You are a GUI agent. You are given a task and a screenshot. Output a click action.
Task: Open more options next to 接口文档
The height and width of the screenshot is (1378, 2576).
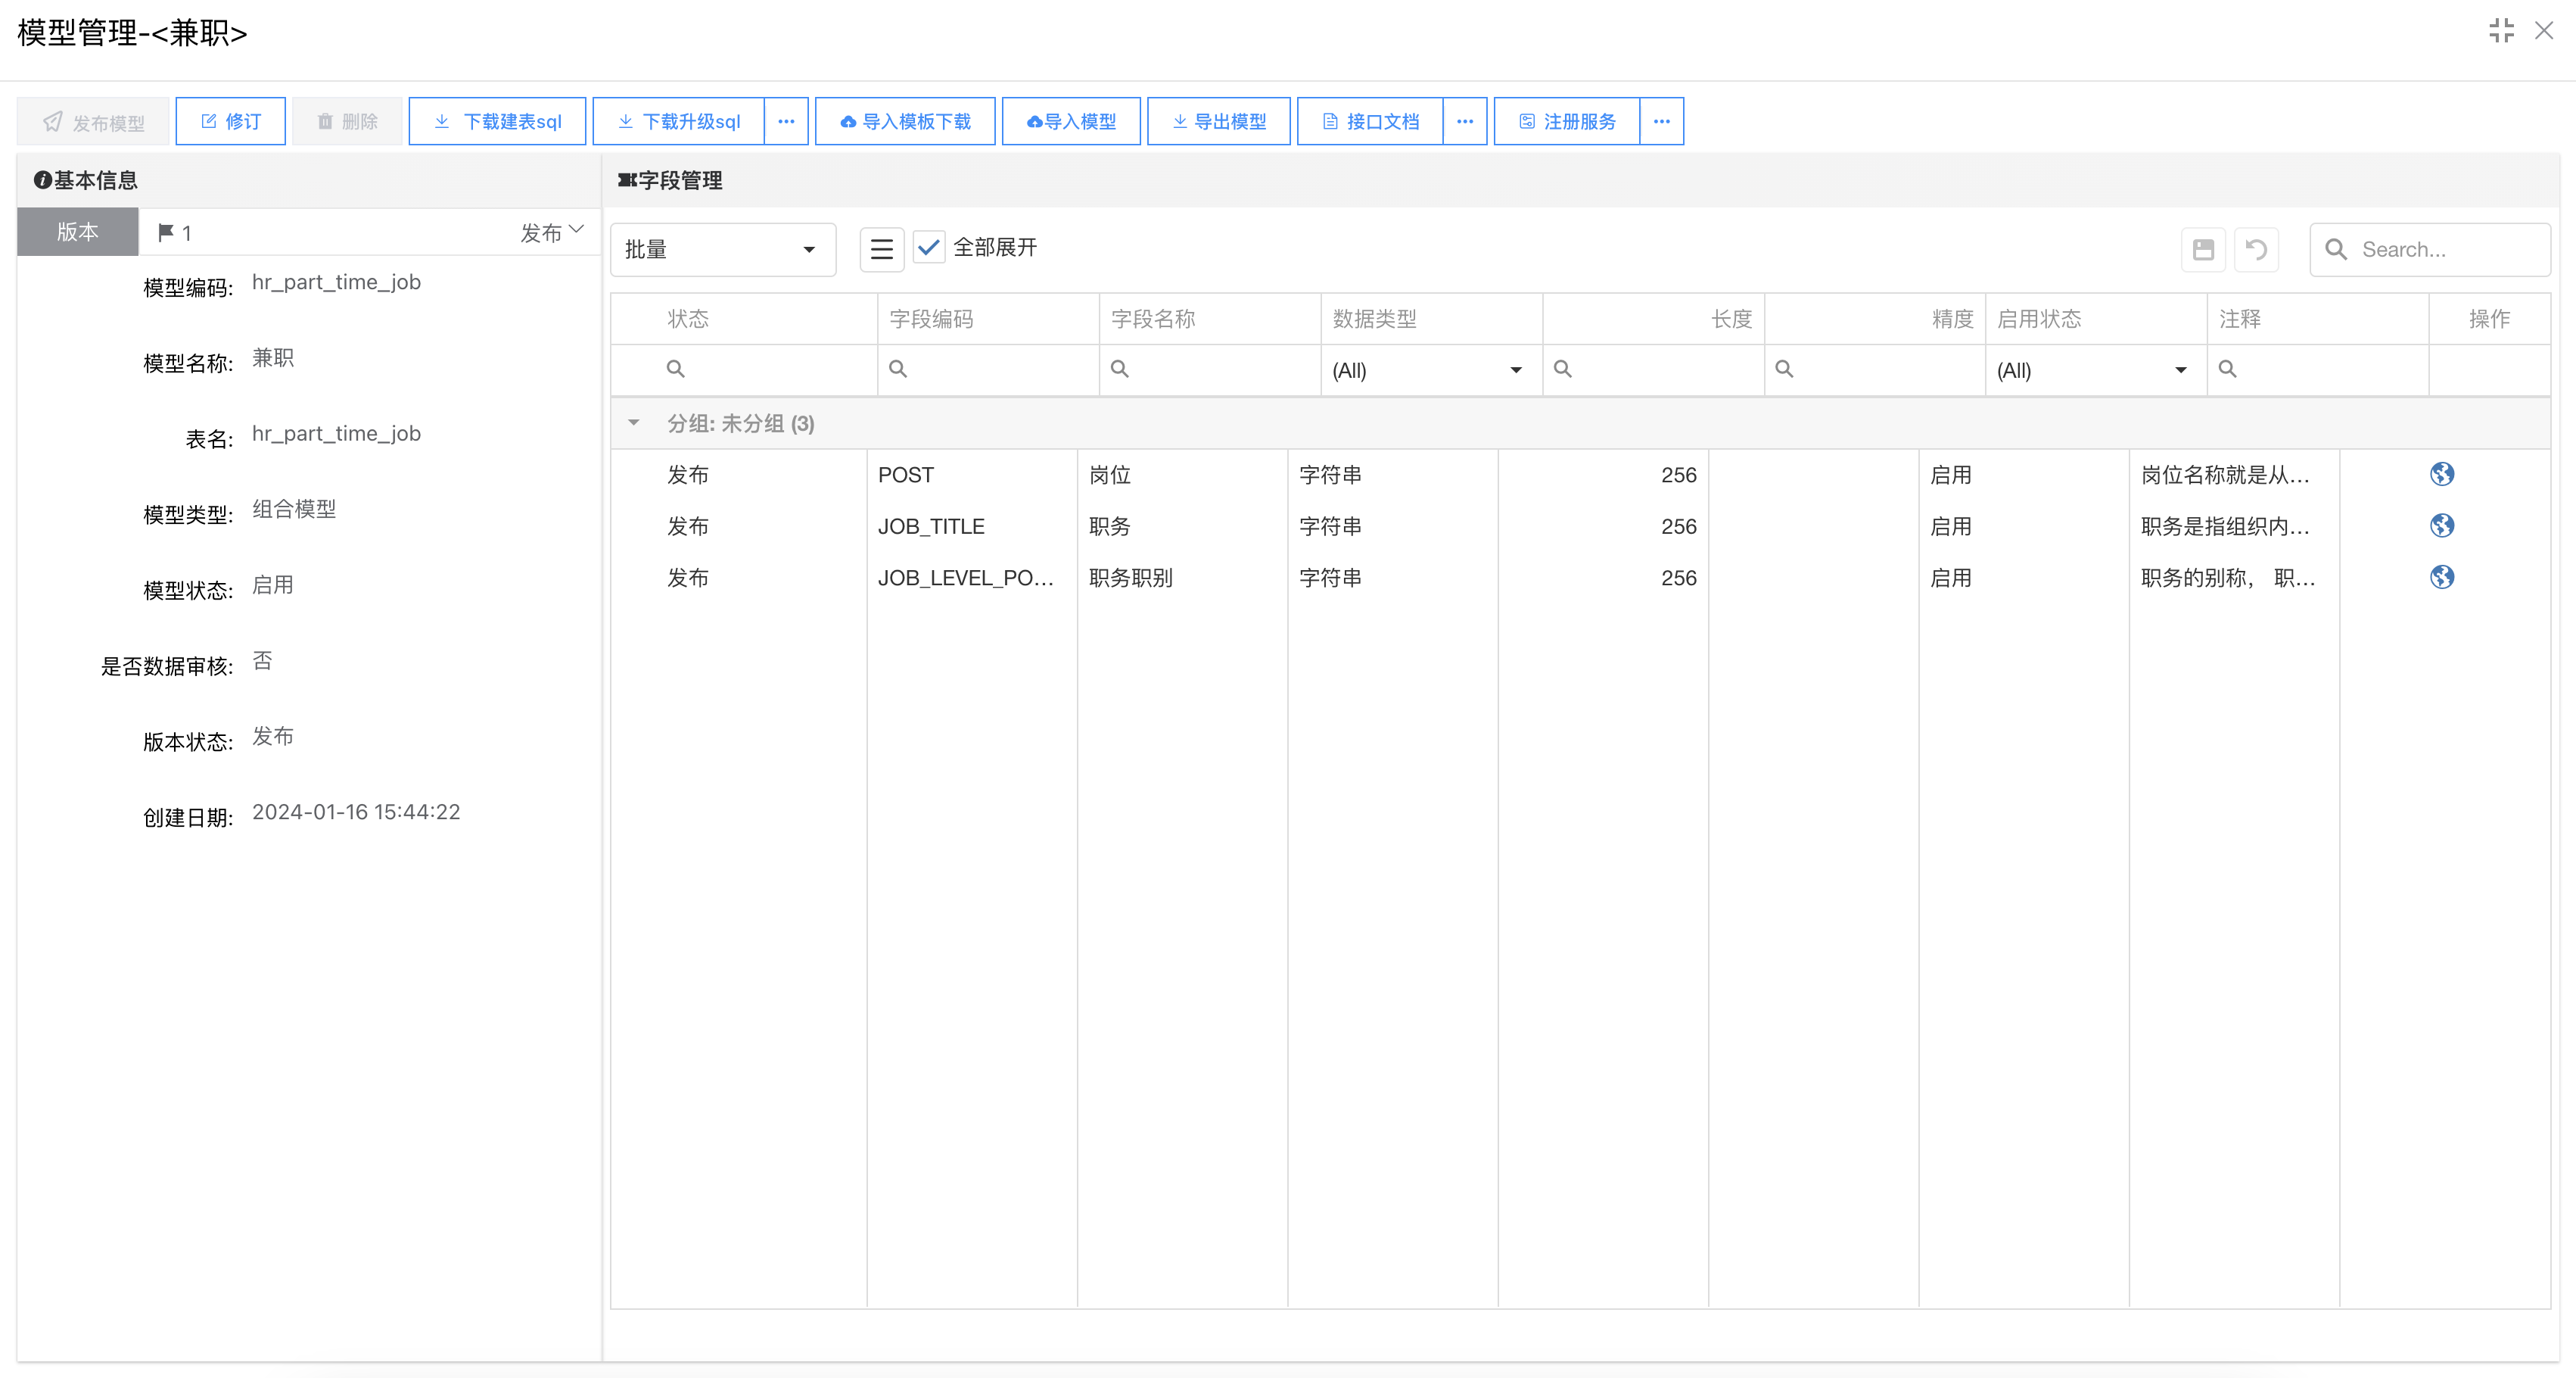[x=1465, y=121]
